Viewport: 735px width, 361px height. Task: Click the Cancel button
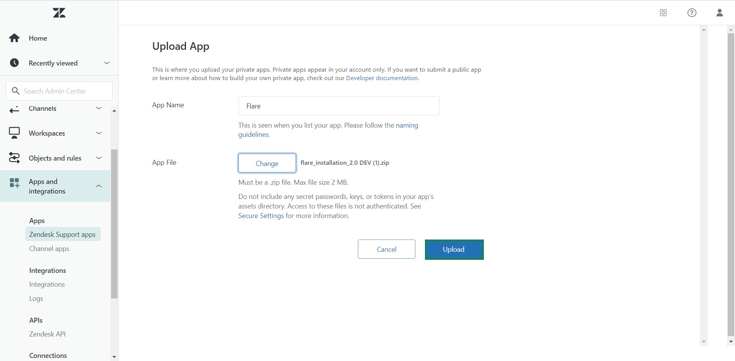coord(386,249)
